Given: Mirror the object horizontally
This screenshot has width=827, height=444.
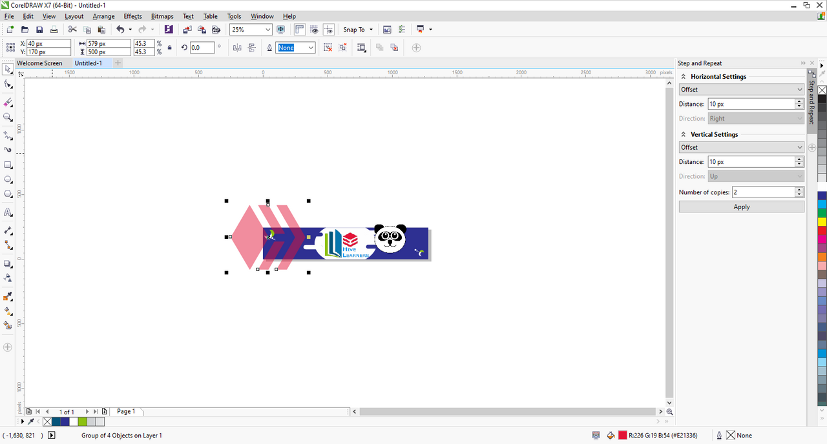Looking at the screenshot, I should (237, 48).
